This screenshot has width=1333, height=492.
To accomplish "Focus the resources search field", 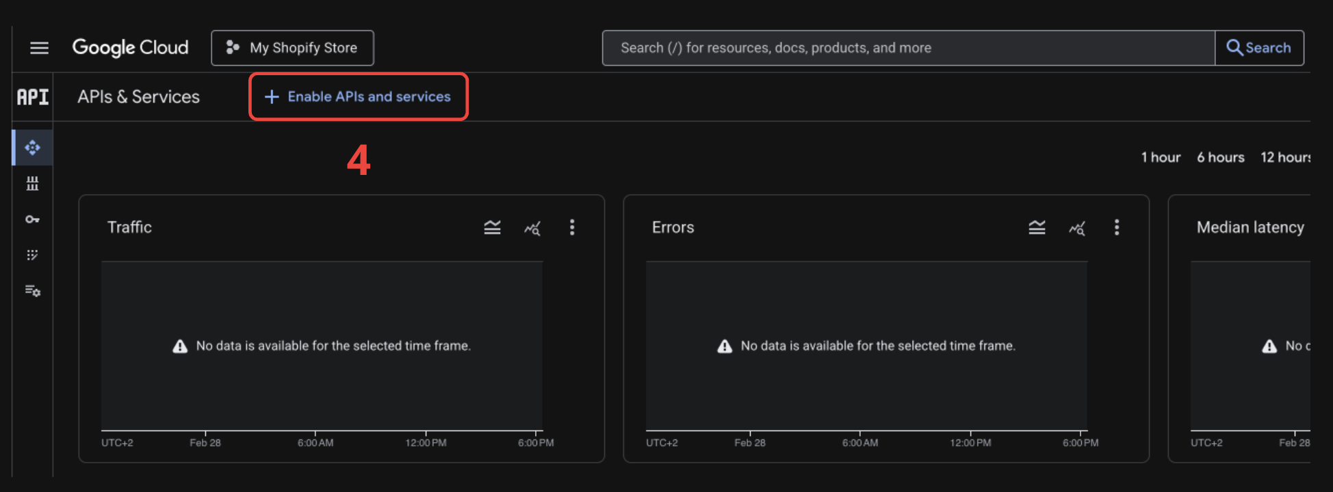I will pos(907,48).
